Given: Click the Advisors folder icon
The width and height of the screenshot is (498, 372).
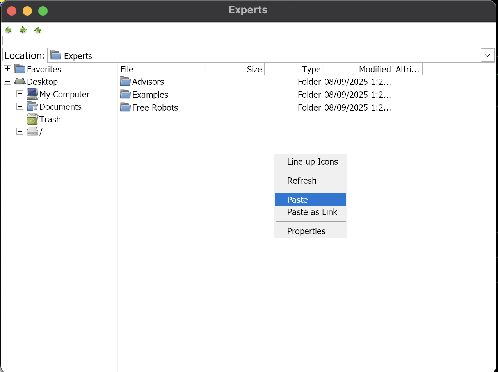Looking at the screenshot, I should tap(125, 82).
